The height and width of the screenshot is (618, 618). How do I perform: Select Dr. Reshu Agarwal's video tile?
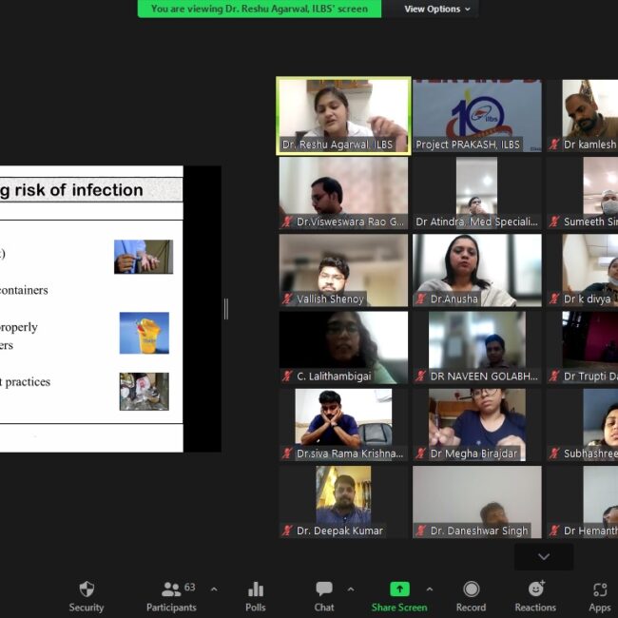343,115
